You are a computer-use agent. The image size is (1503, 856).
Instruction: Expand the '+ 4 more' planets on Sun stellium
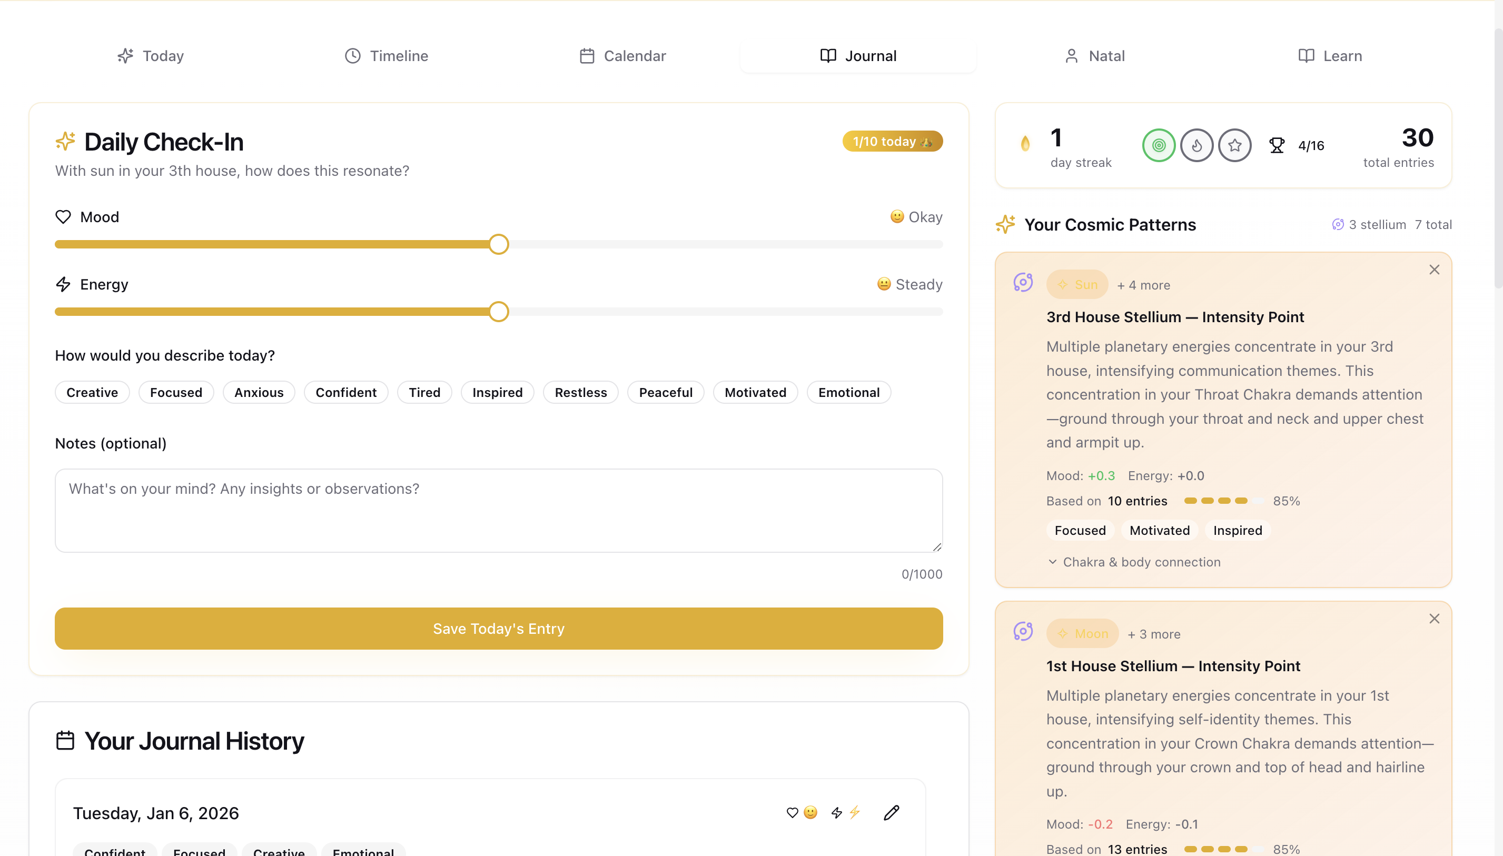click(x=1143, y=285)
